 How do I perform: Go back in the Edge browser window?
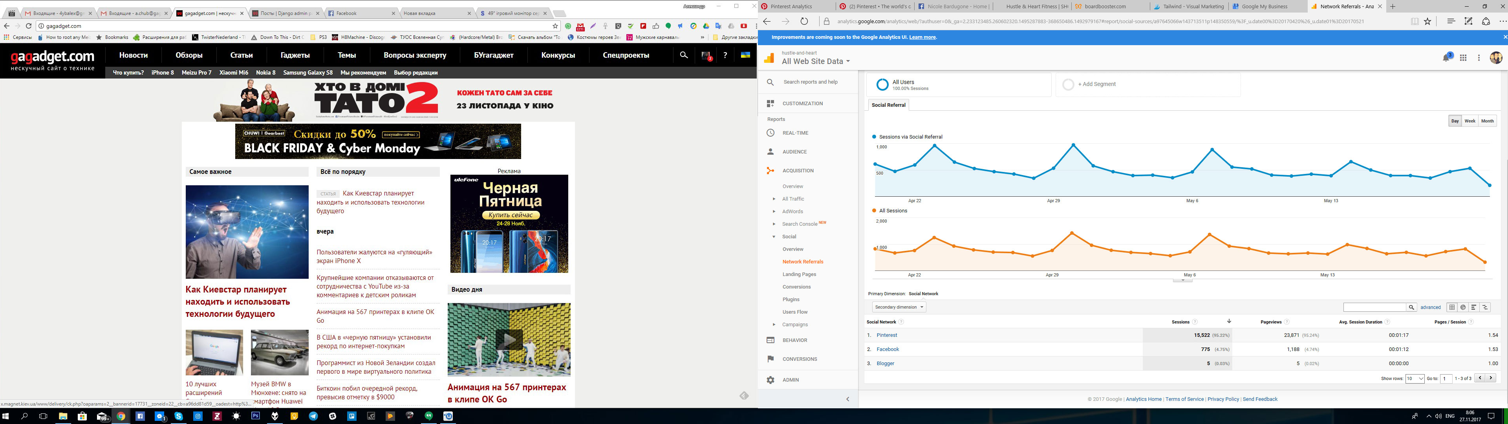pos(767,21)
